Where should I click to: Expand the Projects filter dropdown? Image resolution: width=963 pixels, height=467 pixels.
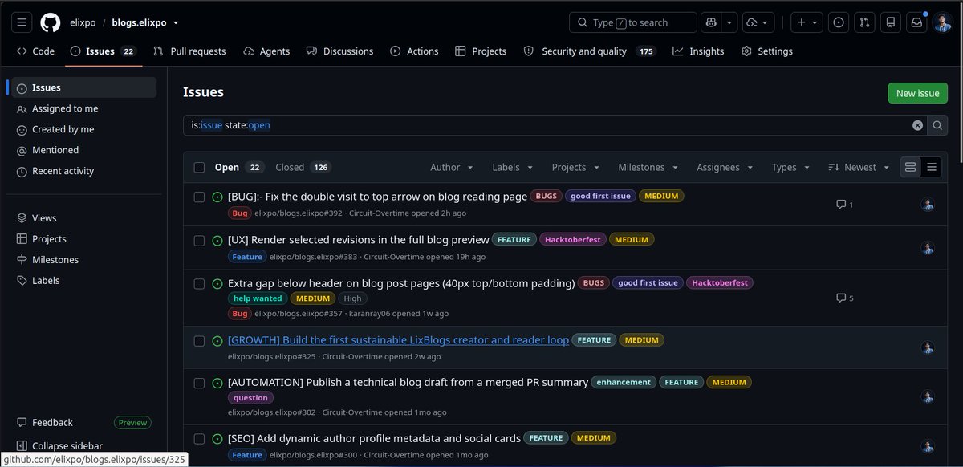click(575, 167)
